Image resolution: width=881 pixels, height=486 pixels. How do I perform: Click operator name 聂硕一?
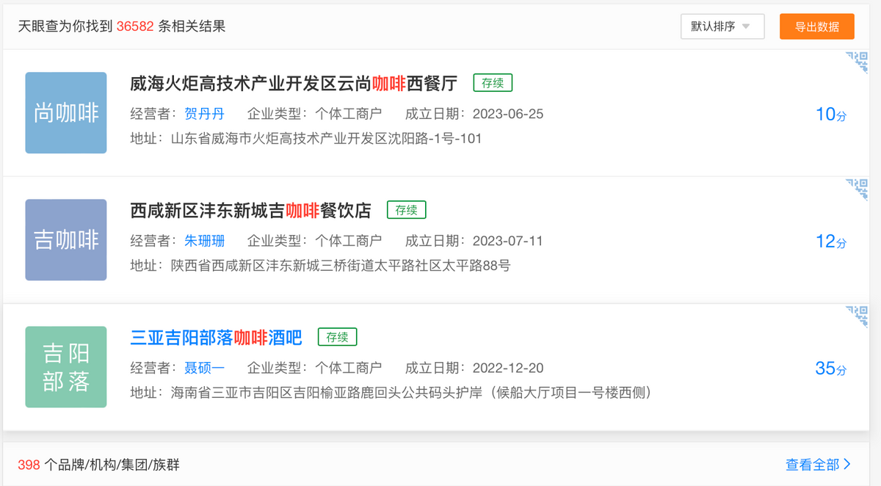(x=204, y=368)
